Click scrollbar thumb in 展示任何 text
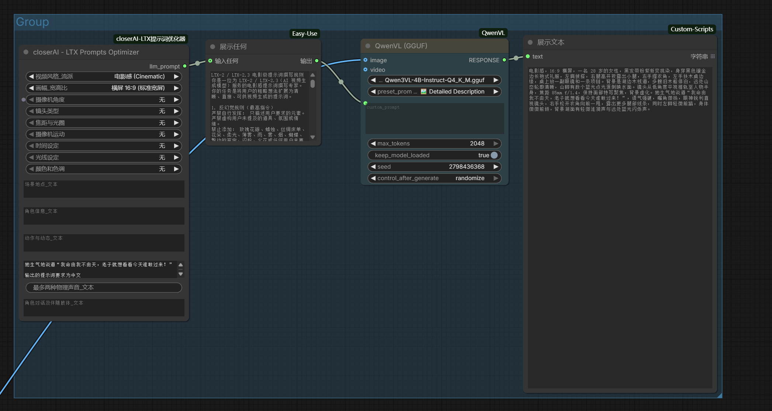 pyautogui.click(x=312, y=84)
